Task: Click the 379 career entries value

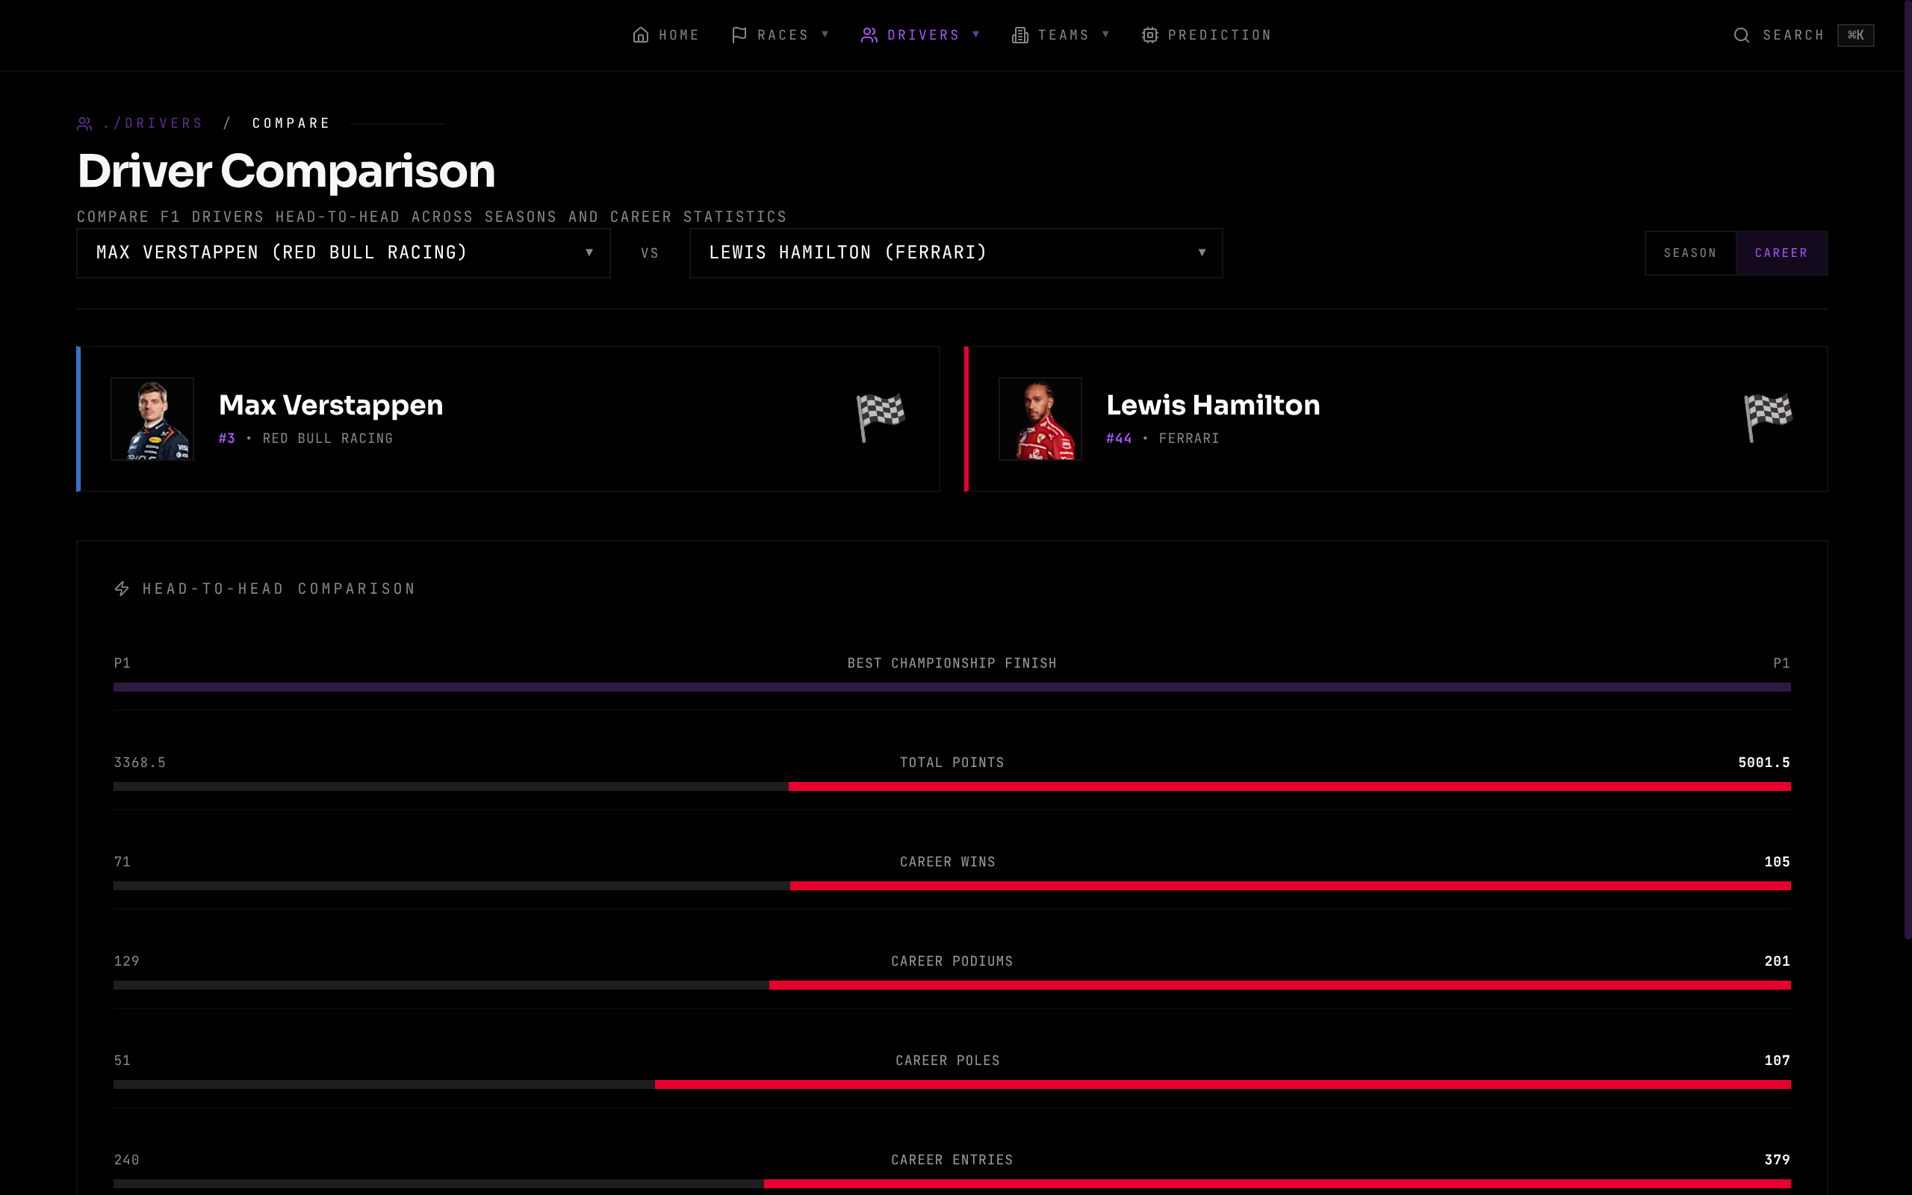Action: 1777,1160
